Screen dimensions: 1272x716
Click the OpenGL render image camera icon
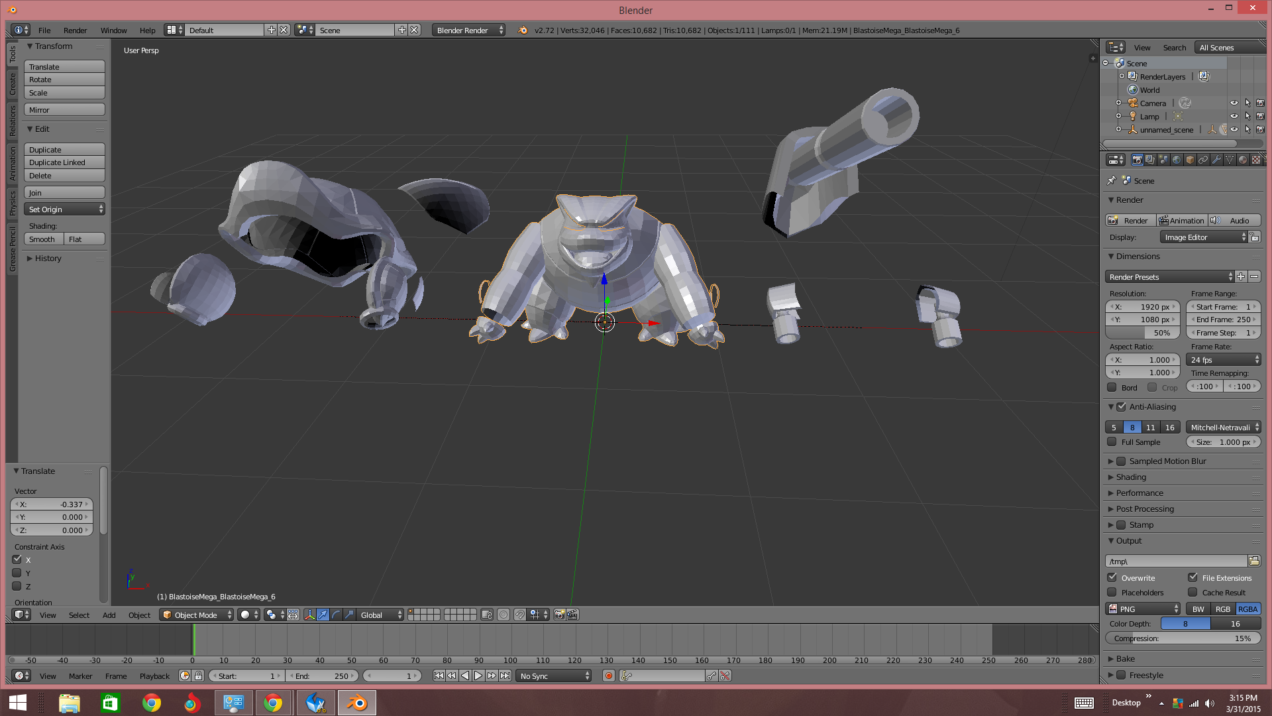[x=559, y=615]
